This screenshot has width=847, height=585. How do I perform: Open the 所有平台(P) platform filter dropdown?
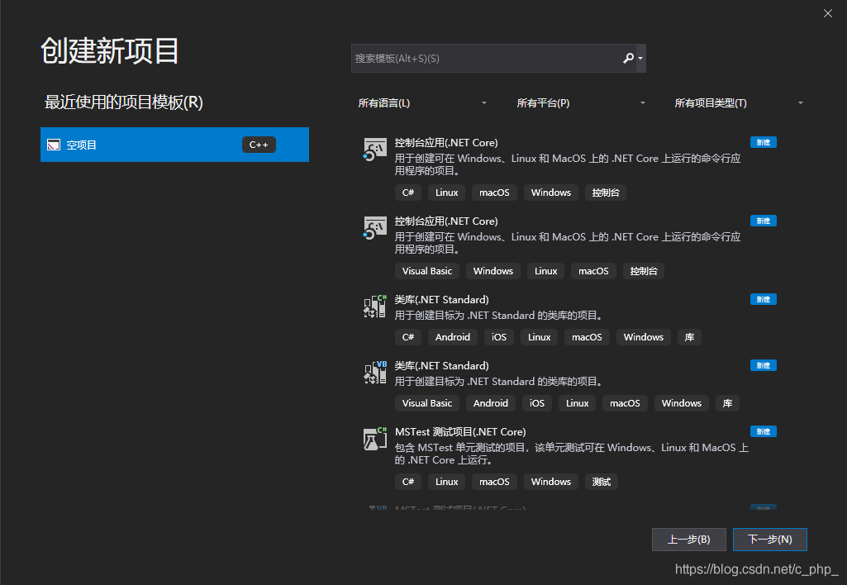(x=581, y=103)
